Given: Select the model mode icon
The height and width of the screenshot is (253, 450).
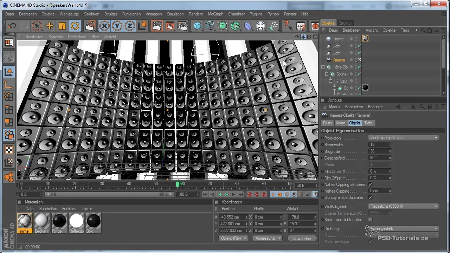Looking at the screenshot, I should tap(9, 71).
